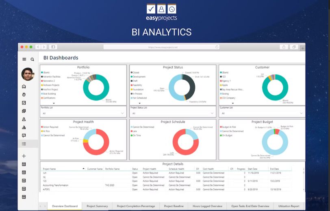This screenshot has width=330, height=211.
Task: Open Open Tasks End Date Overview tab
Action: [250, 206]
